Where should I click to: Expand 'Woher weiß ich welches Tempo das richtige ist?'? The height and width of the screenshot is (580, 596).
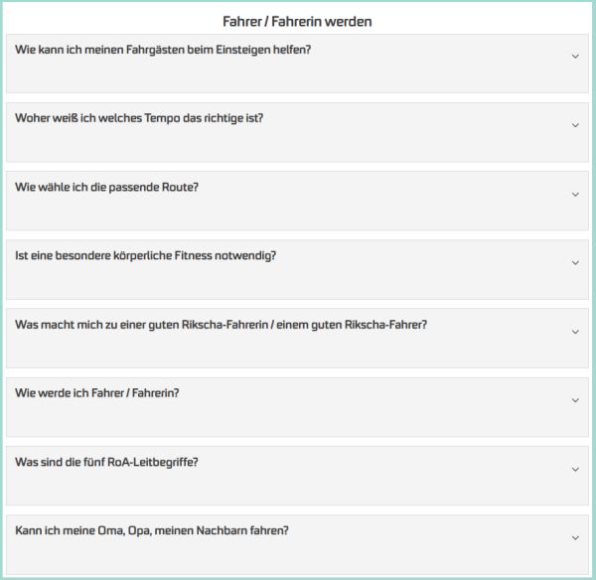click(x=140, y=118)
